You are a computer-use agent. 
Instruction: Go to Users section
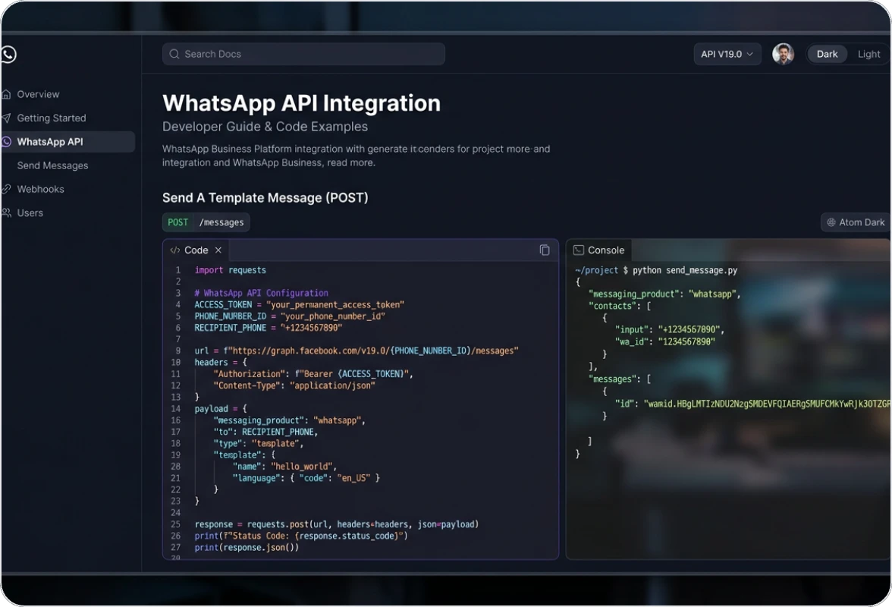click(x=30, y=212)
